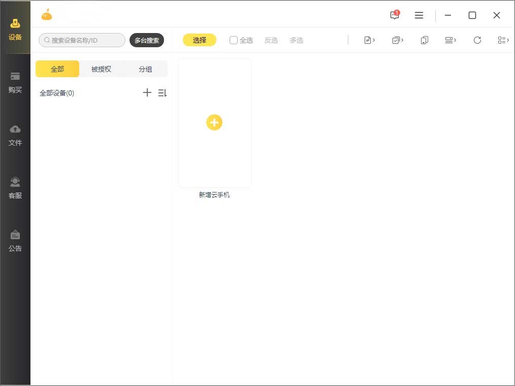Image resolution: width=515 pixels, height=386 pixels.
Task: Click the refresh icon in the toolbar
Action: [x=477, y=40]
